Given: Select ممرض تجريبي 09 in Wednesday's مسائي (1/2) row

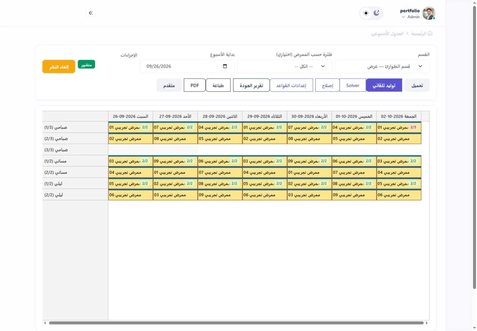Looking at the screenshot, I should 310,161.
